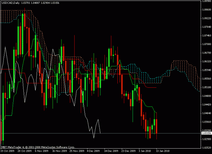Viewport: 212px width, 154px height.
Task: Click the 1.02520 price scale label
Action: (x=207, y=148)
